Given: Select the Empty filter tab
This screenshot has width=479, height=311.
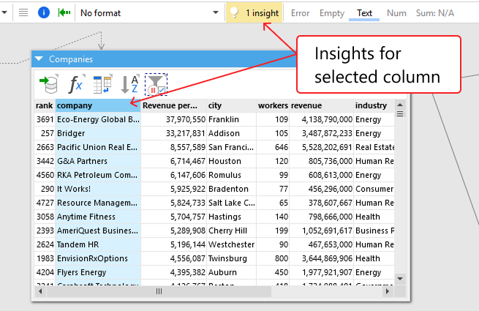Looking at the screenshot, I should (332, 13).
